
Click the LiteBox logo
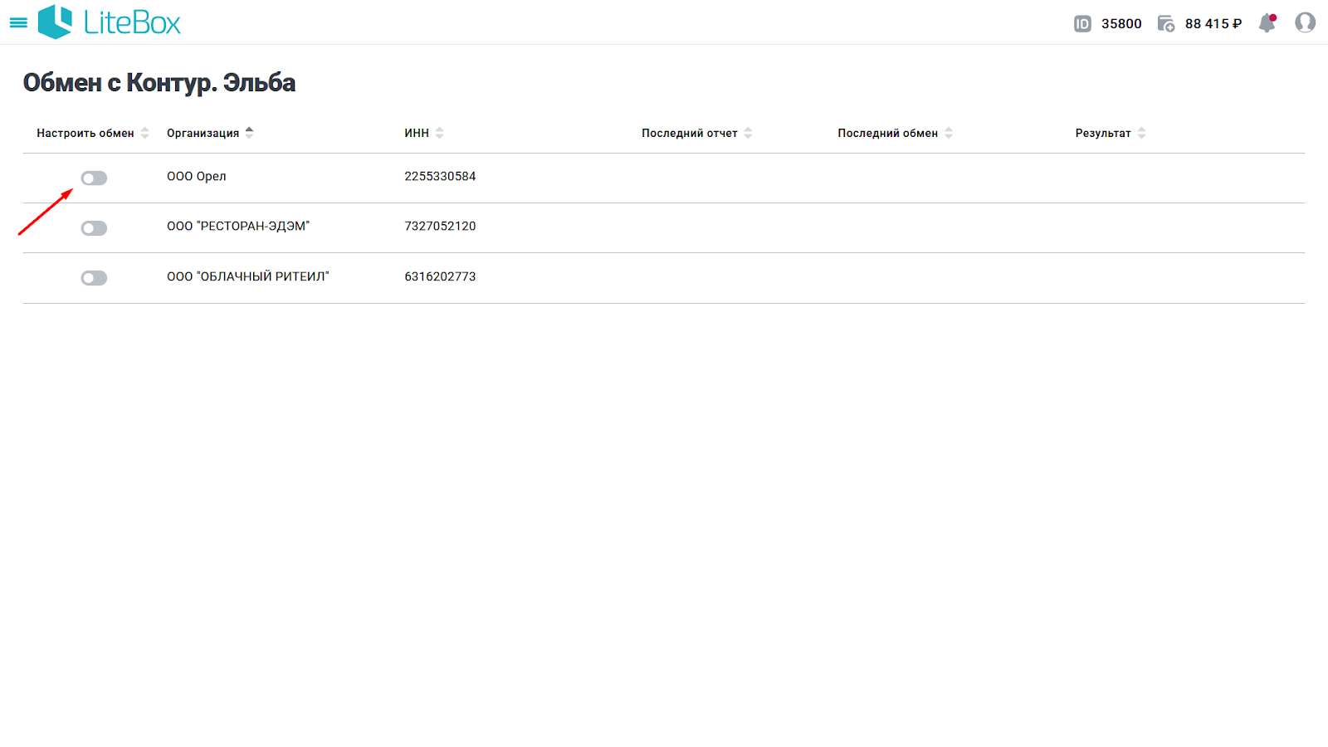[110, 22]
